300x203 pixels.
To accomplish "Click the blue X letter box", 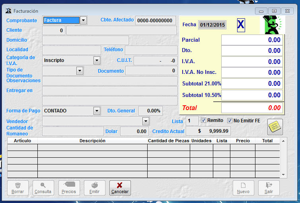I will [241, 25].
